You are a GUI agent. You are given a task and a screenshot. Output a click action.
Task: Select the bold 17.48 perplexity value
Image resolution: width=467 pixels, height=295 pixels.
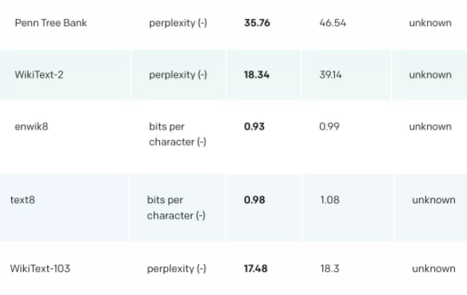point(256,269)
